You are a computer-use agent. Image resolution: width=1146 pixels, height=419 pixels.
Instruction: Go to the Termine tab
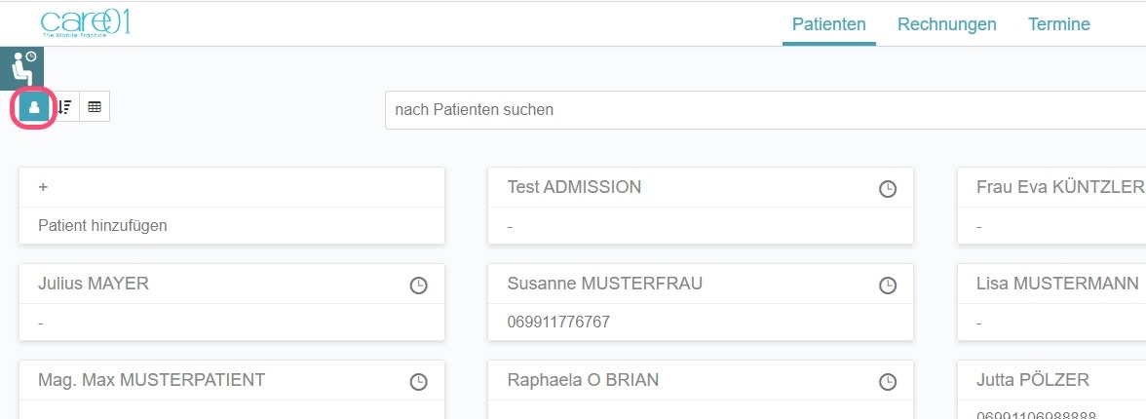(1058, 24)
